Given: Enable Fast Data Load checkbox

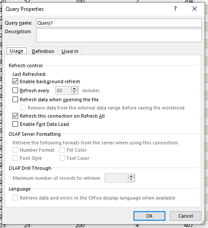Looking at the screenshot, I should 15,124.
